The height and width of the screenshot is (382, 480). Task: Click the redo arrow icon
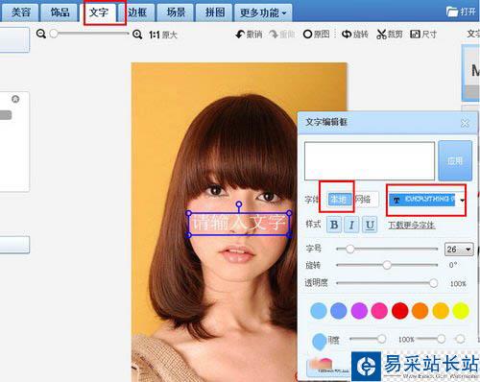[274, 35]
